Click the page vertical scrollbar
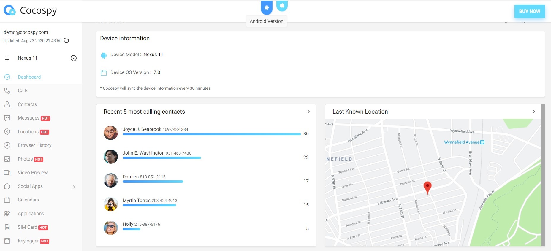This screenshot has height=251, width=551. pyautogui.click(x=543, y=175)
